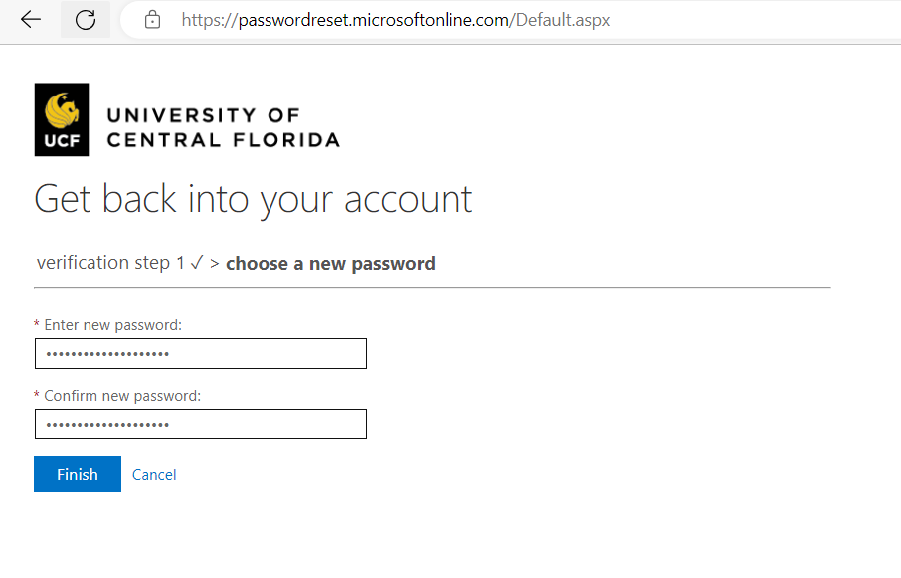Click the > separator between steps
Image resolution: width=901 pixels, height=578 pixels.
(215, 264)
